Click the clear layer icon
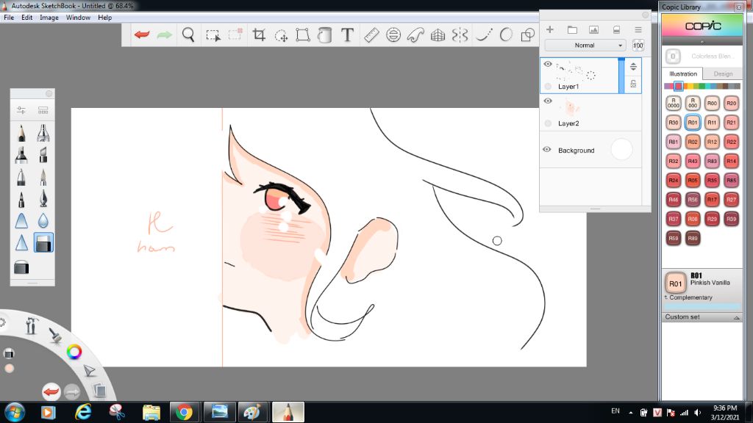This screenshot has width=753, height=423. (x=617, y=29)
